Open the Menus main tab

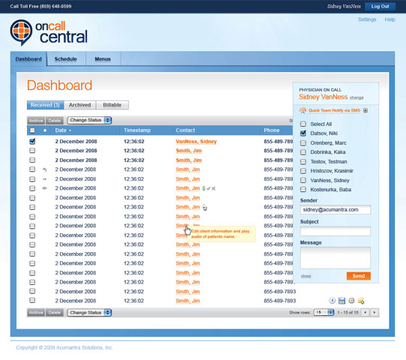[x=103, y=59]
